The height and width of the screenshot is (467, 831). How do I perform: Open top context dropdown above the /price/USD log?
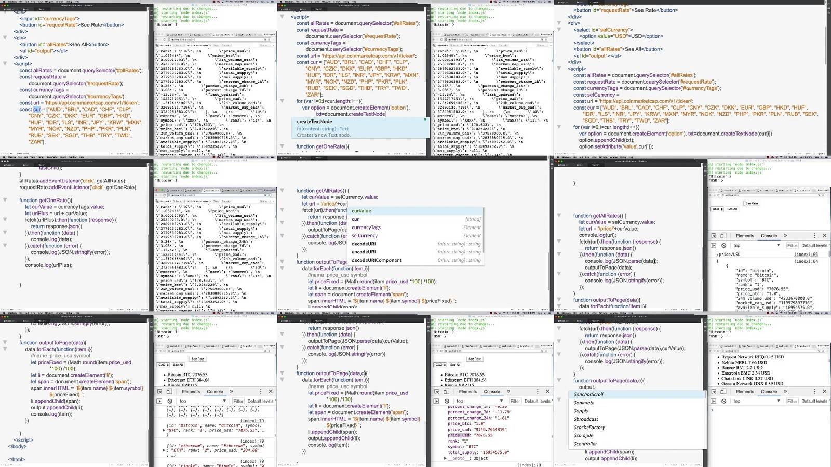[756, 245]
